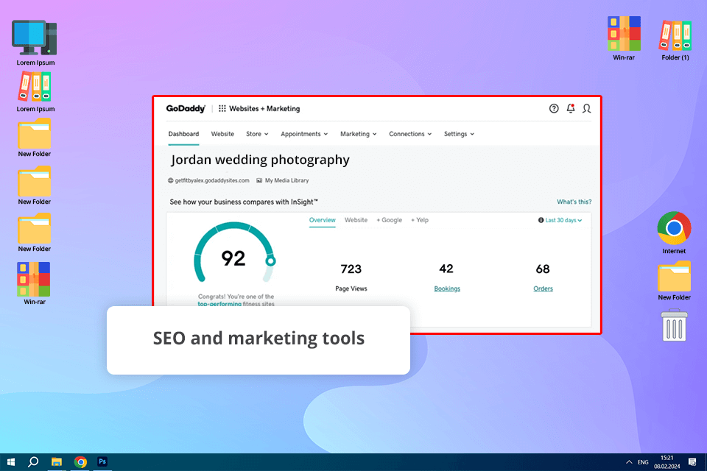
Task: Launch Chrome from the taskbar
Action: pyautogui.click(x=80, y=462)
